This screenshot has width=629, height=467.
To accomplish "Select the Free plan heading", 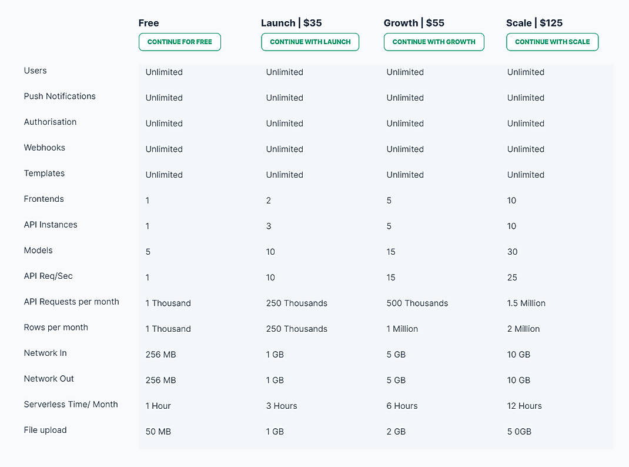I will click(149, 23).
